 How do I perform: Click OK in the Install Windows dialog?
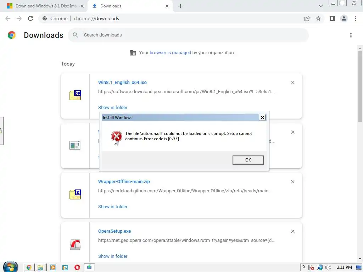coord(248,160)
